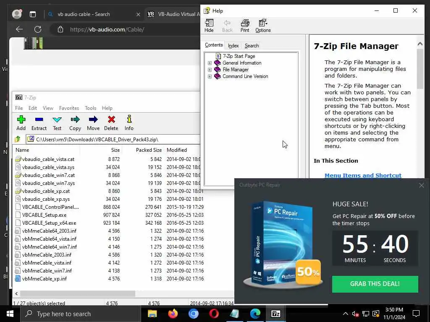The width and height of the screenshot is (430, 322).
Task: Switch to the Index tab in Help
Action: (x=233, y=46)
